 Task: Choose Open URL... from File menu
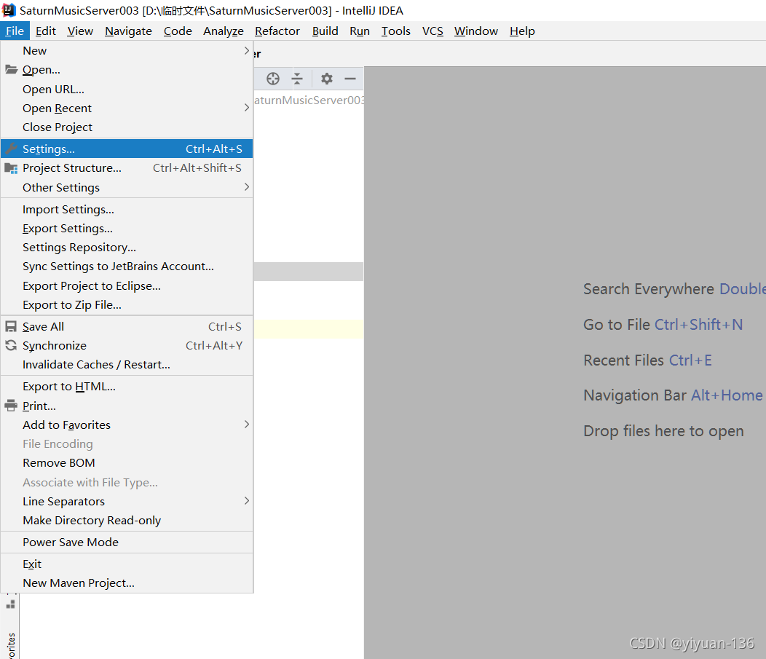127,90
